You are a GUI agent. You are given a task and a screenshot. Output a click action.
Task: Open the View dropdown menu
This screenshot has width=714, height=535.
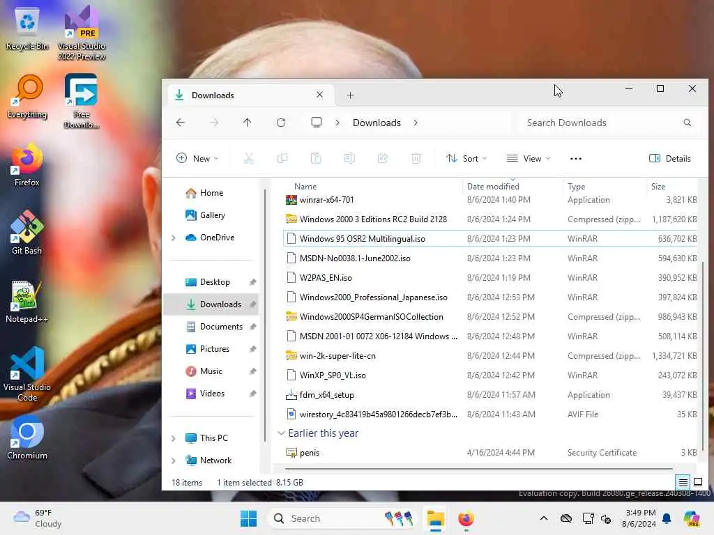point(529,158)
